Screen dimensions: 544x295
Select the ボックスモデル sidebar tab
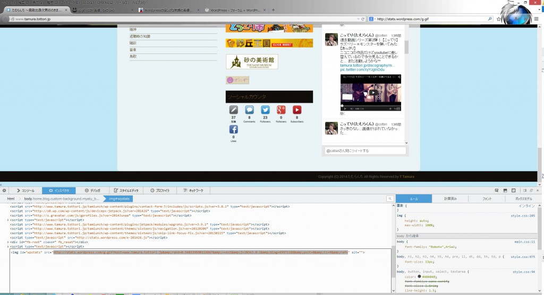523,199
